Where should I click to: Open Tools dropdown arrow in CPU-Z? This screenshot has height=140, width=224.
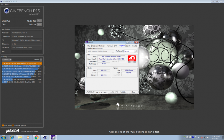[116, 92]
